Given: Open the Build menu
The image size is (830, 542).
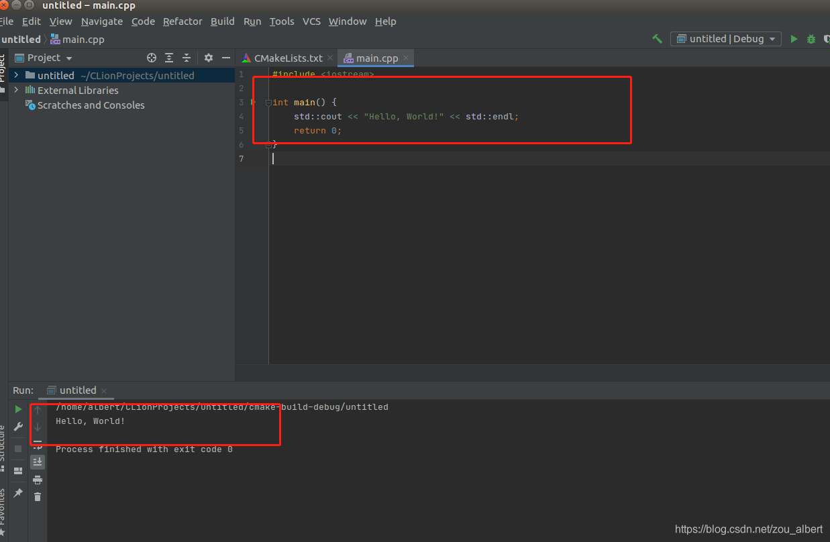Looking at the screenshot, I should coord(223,21).
